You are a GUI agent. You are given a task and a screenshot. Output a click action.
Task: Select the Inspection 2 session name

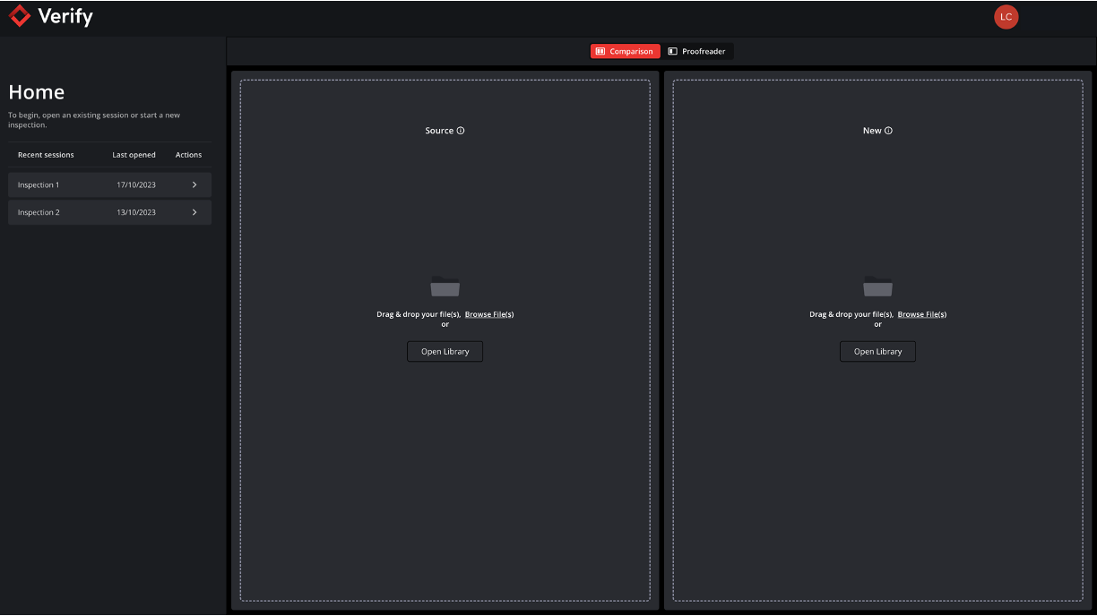pos(39,213)
